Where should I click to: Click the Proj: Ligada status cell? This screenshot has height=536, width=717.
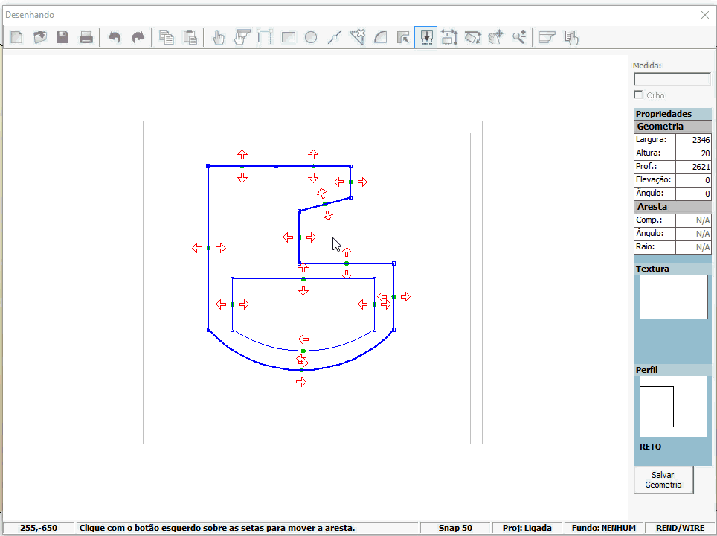527,528
